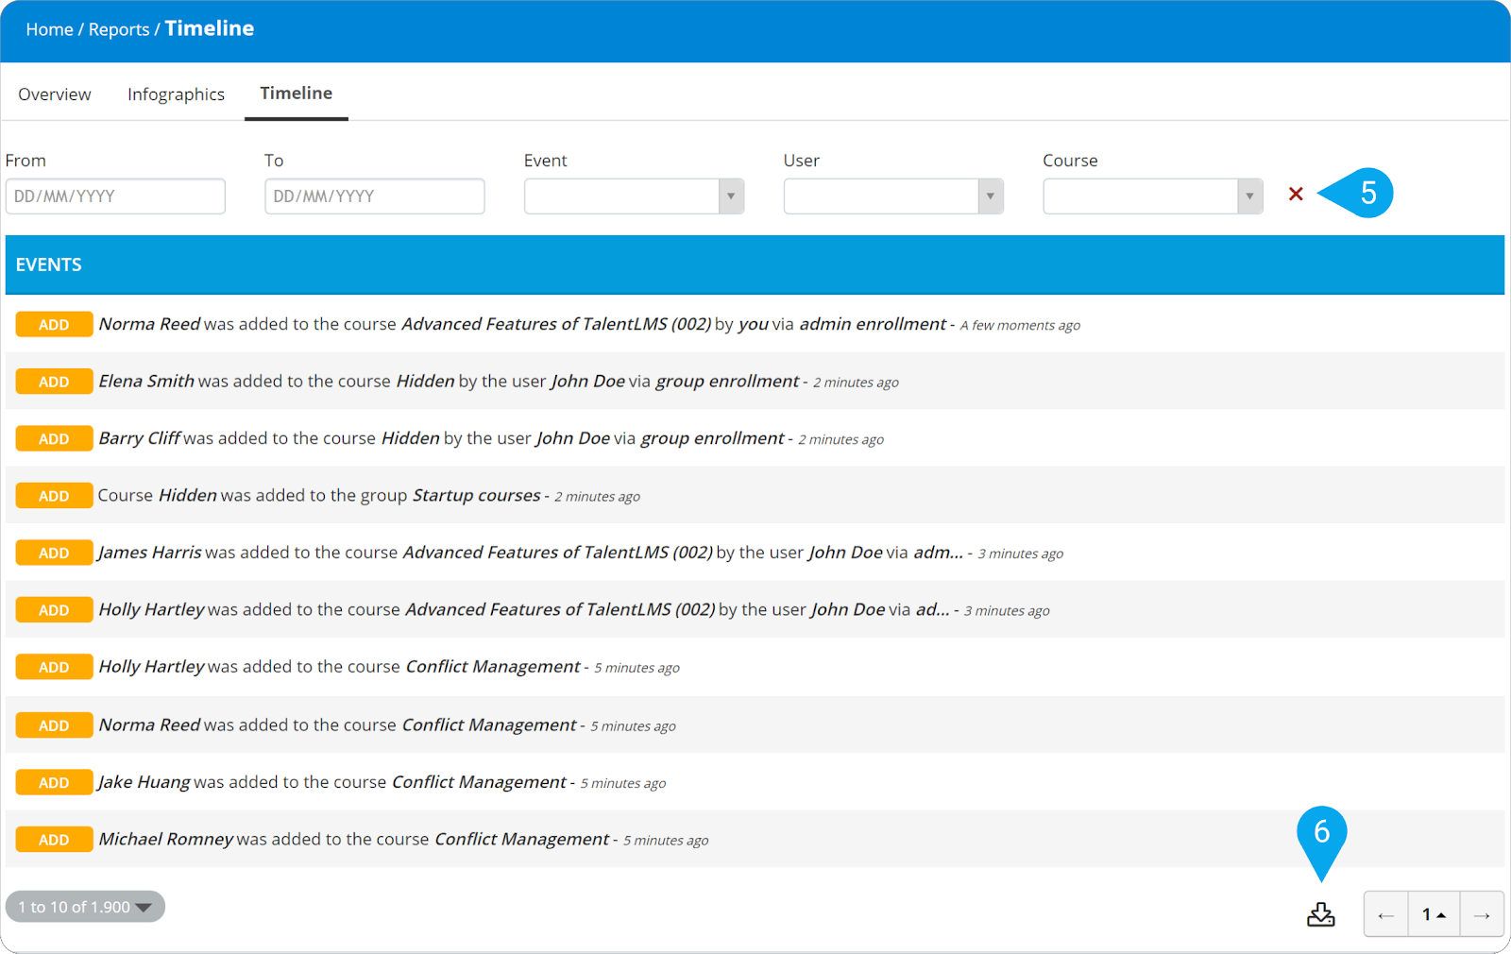Image resolution: width=1511 pixels, height=954 pixels.
Task: Select the Timeline tab
Action: (x=296, y=94)
